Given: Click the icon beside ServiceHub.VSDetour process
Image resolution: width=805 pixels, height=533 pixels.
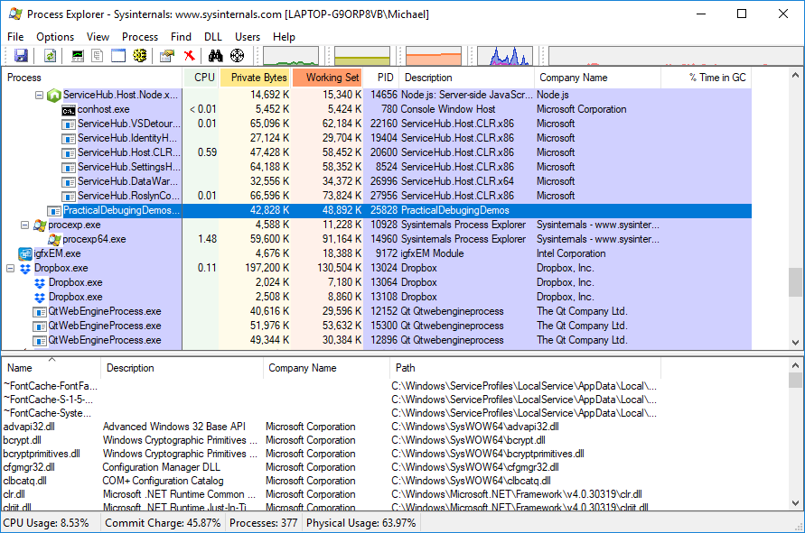Looking at the screenshot, I should 69,124.
